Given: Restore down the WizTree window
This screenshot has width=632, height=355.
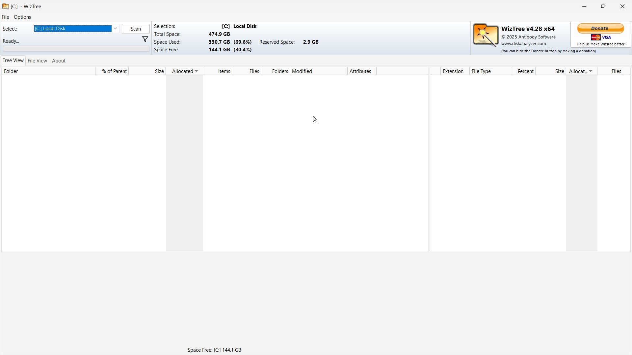Looking at the screenshot, I should 603,6.
